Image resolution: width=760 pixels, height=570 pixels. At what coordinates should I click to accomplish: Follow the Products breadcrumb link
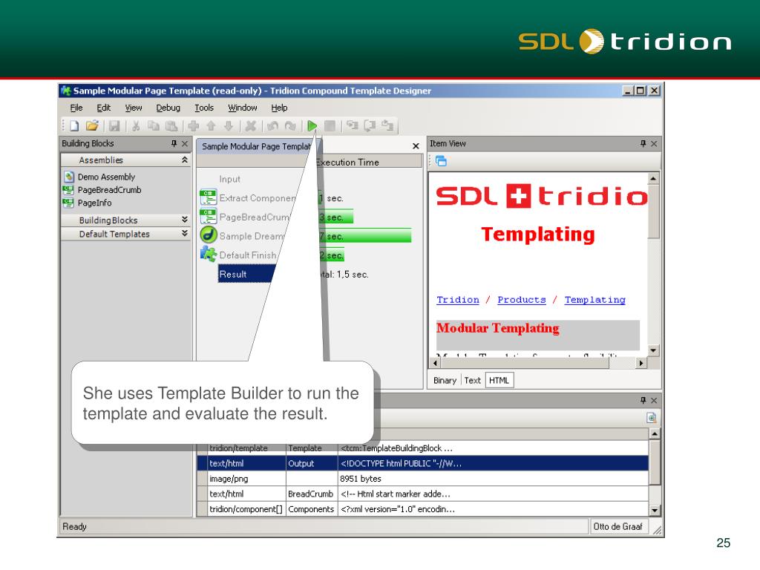click(x=522, y=300)
